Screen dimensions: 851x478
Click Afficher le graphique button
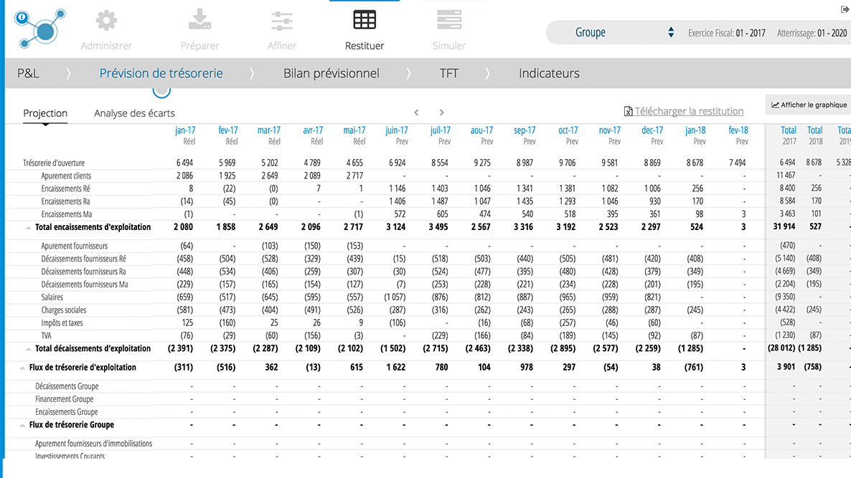pos(809,105)
